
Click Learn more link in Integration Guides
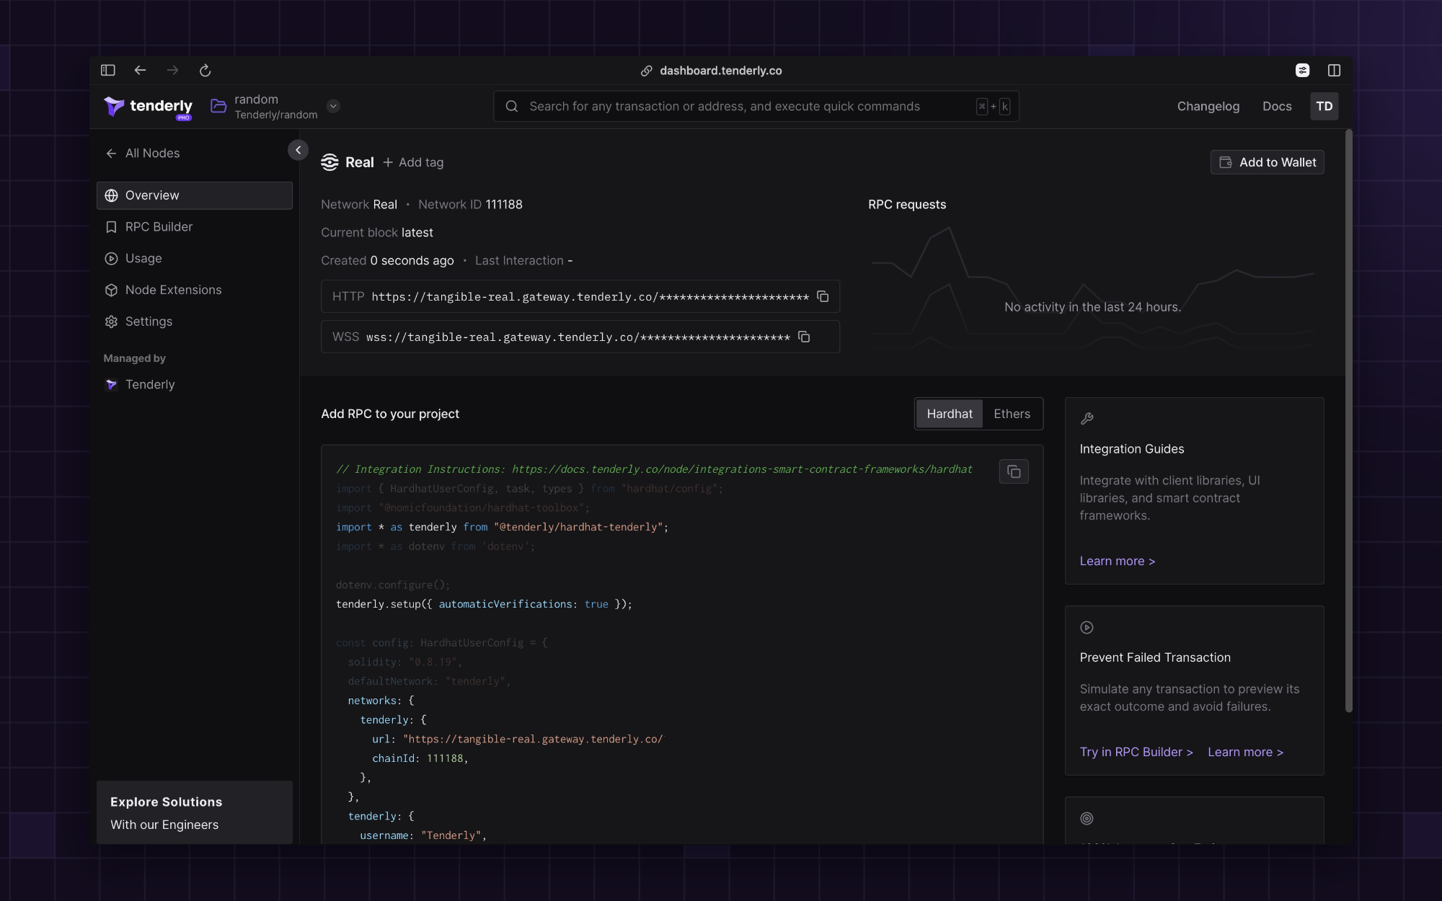coord(1117,561)
